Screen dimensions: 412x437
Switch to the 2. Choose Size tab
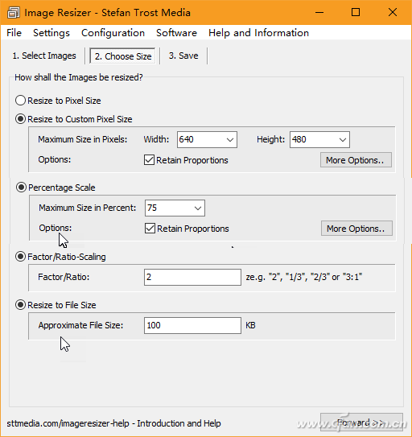(123, 56)
